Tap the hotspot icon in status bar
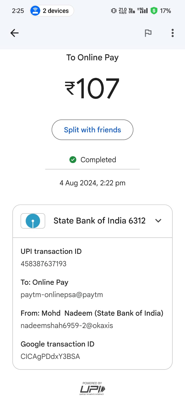185x414 pixels. [35, 11]
